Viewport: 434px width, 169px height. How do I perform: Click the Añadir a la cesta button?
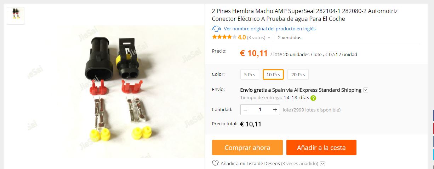[x=321, y=147]
